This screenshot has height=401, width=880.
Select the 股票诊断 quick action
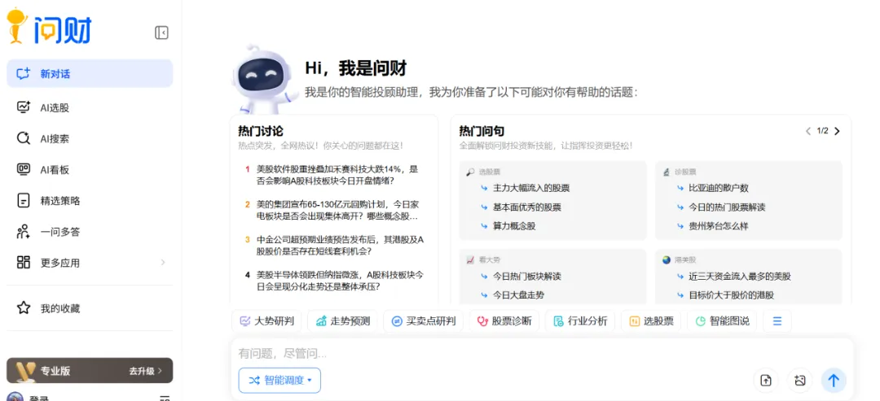click(504, 321)
